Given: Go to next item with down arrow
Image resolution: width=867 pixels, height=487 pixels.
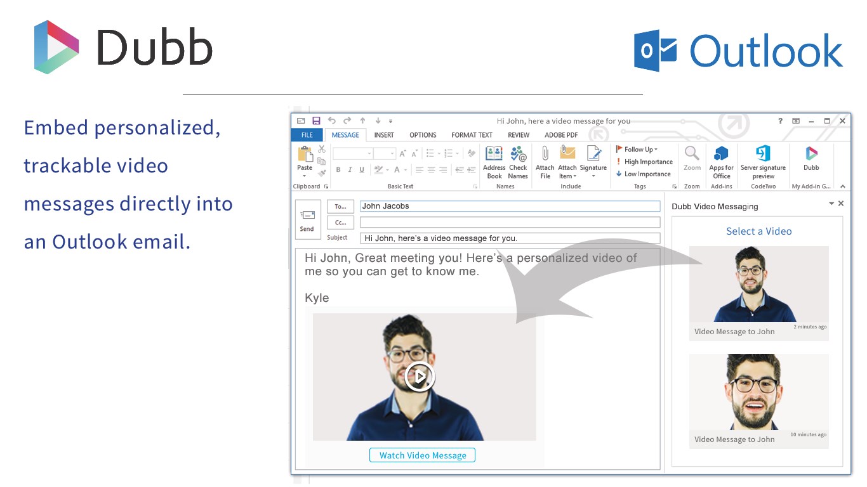Looking at the screenshot, I should [378, 120].
